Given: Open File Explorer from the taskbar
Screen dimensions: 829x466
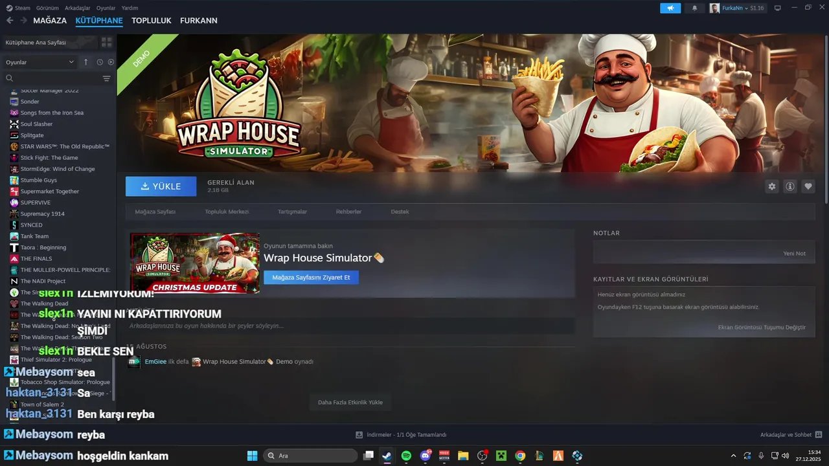Looking at the screenshot, I should (x=463, y=456).
